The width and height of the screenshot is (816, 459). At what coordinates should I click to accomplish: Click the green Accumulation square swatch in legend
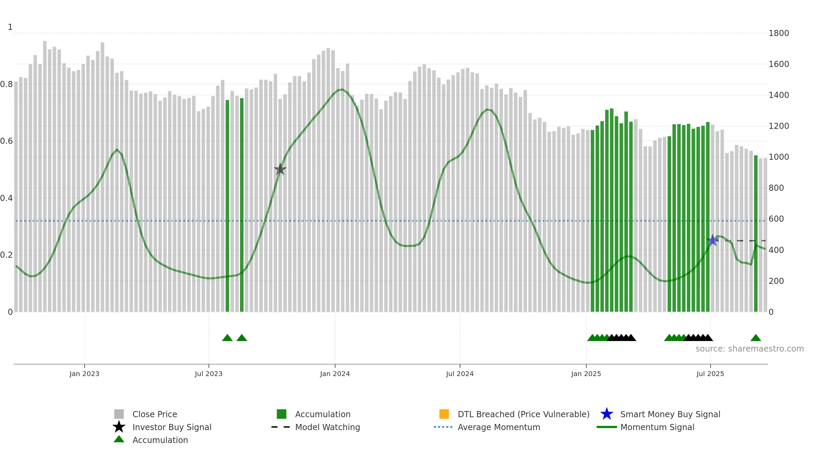(x=282, y=414)
